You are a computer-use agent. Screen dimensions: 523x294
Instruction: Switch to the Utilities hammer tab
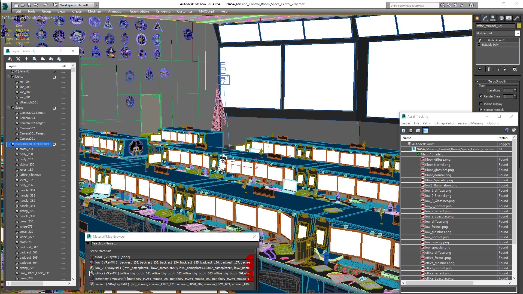point(517,18)
